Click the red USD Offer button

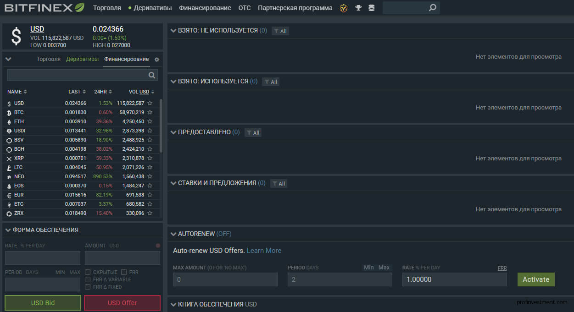123,303
